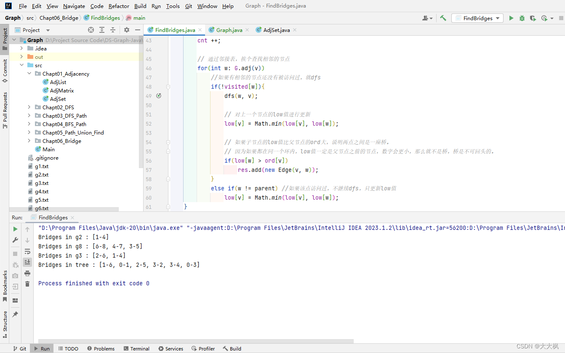Switch to the Graph.java editor tab
This screenshot has width=565, height=353.
[229, 30]
